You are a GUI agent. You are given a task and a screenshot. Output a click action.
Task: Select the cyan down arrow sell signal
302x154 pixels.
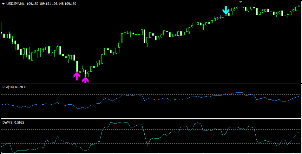point(226,10)
